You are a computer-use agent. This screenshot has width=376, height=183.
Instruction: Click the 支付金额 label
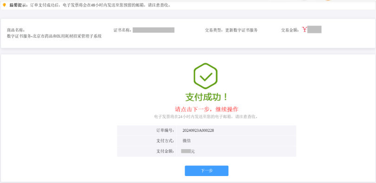165,151
